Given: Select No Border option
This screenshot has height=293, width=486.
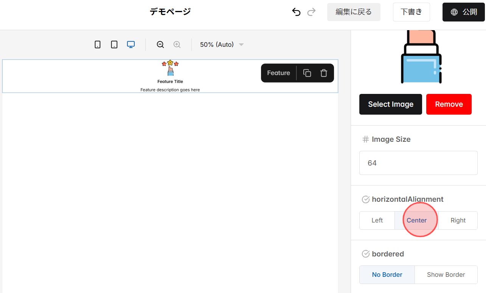Looking at the screenshot, I should click(x=387, y=275).
